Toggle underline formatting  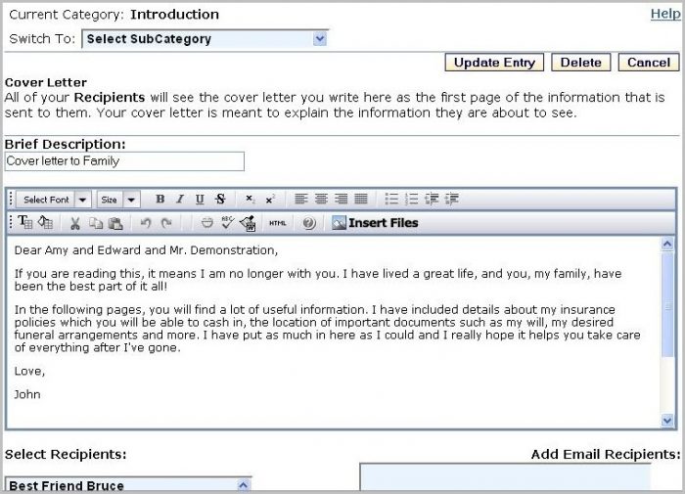(x=200, y=200)
